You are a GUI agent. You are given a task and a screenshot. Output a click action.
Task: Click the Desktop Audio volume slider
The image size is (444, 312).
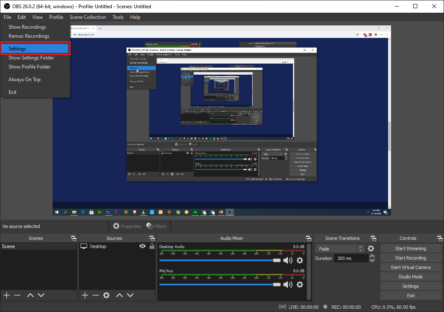[220, 260]
